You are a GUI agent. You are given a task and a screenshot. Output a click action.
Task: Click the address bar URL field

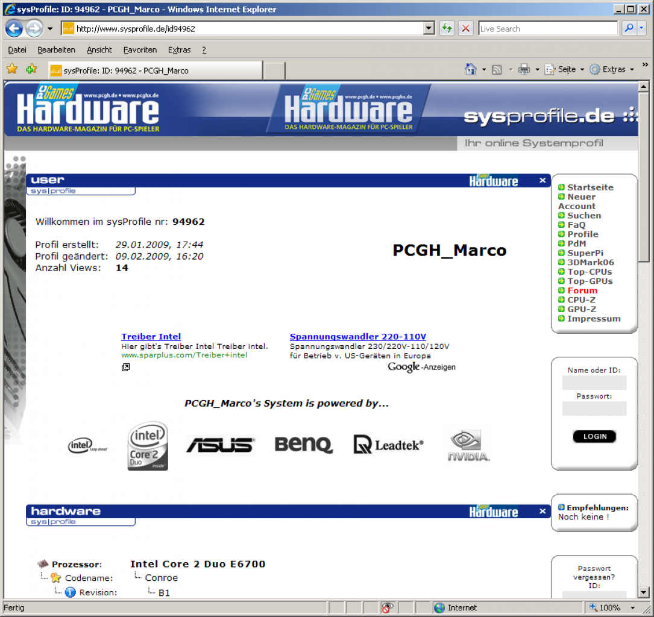coord(248,28)
